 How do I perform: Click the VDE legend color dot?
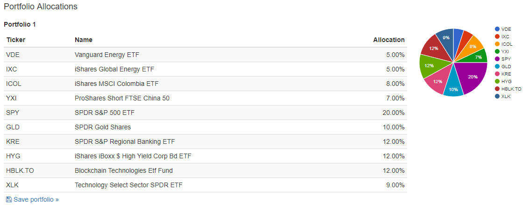[497, 29]
